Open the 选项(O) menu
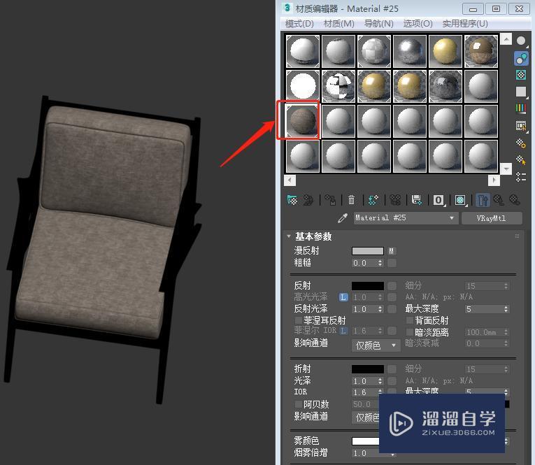This screenshot has width=535, height=465. (x=418, y=24)
